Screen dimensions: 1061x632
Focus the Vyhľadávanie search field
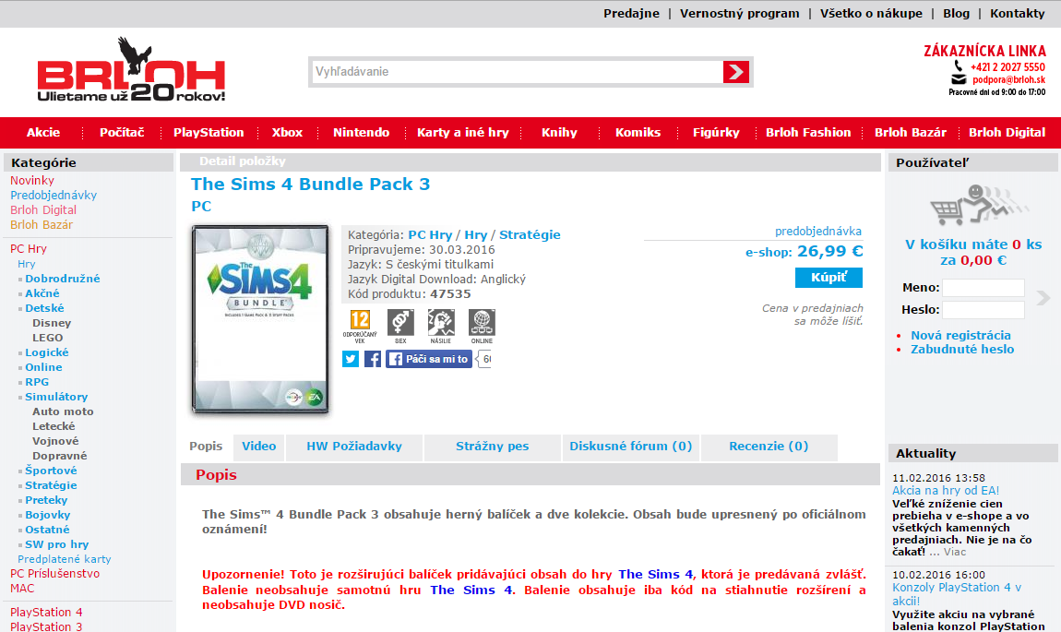(x=517, y=72)
